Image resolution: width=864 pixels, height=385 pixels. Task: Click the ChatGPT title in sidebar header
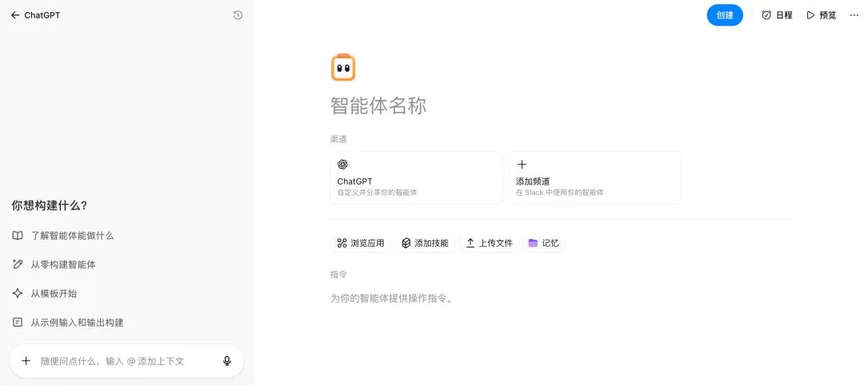(x=42, y=15)
